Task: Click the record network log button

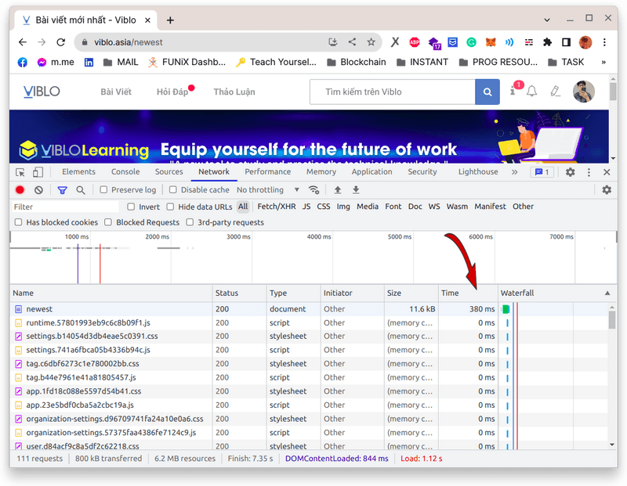Action: point(20,190)
